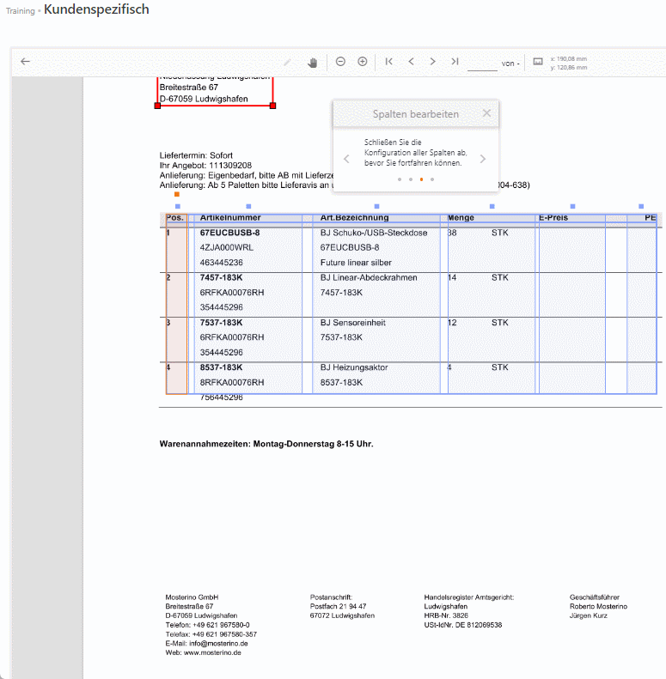
Task: Toggle the image view icon in toolbar
Action: coord(538,62)
